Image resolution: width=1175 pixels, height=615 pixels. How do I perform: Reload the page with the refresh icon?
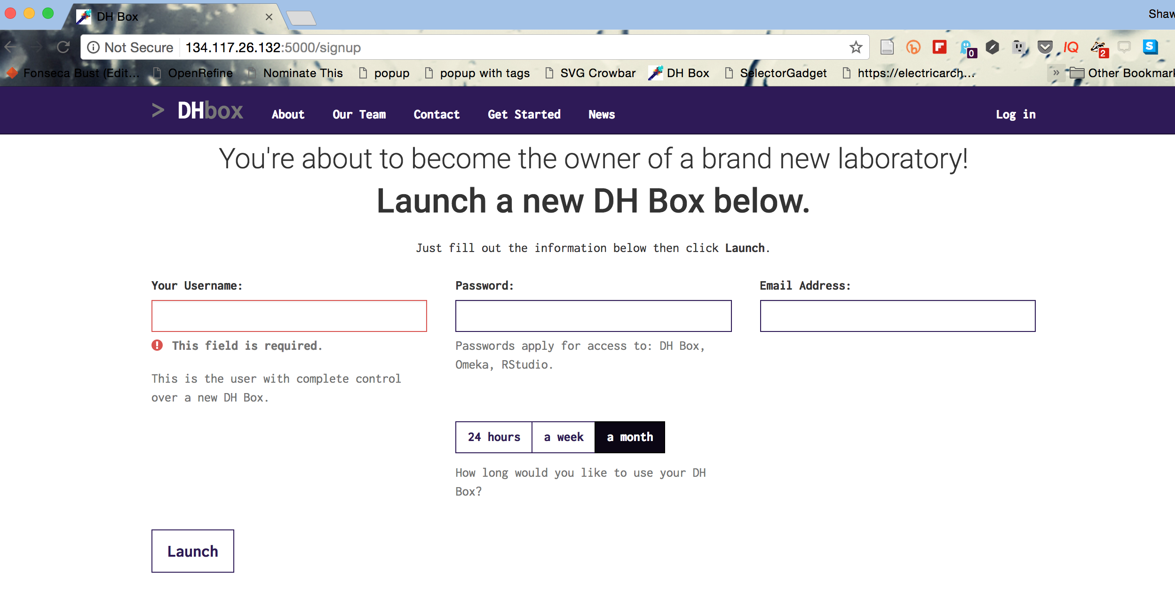(63, 47)
